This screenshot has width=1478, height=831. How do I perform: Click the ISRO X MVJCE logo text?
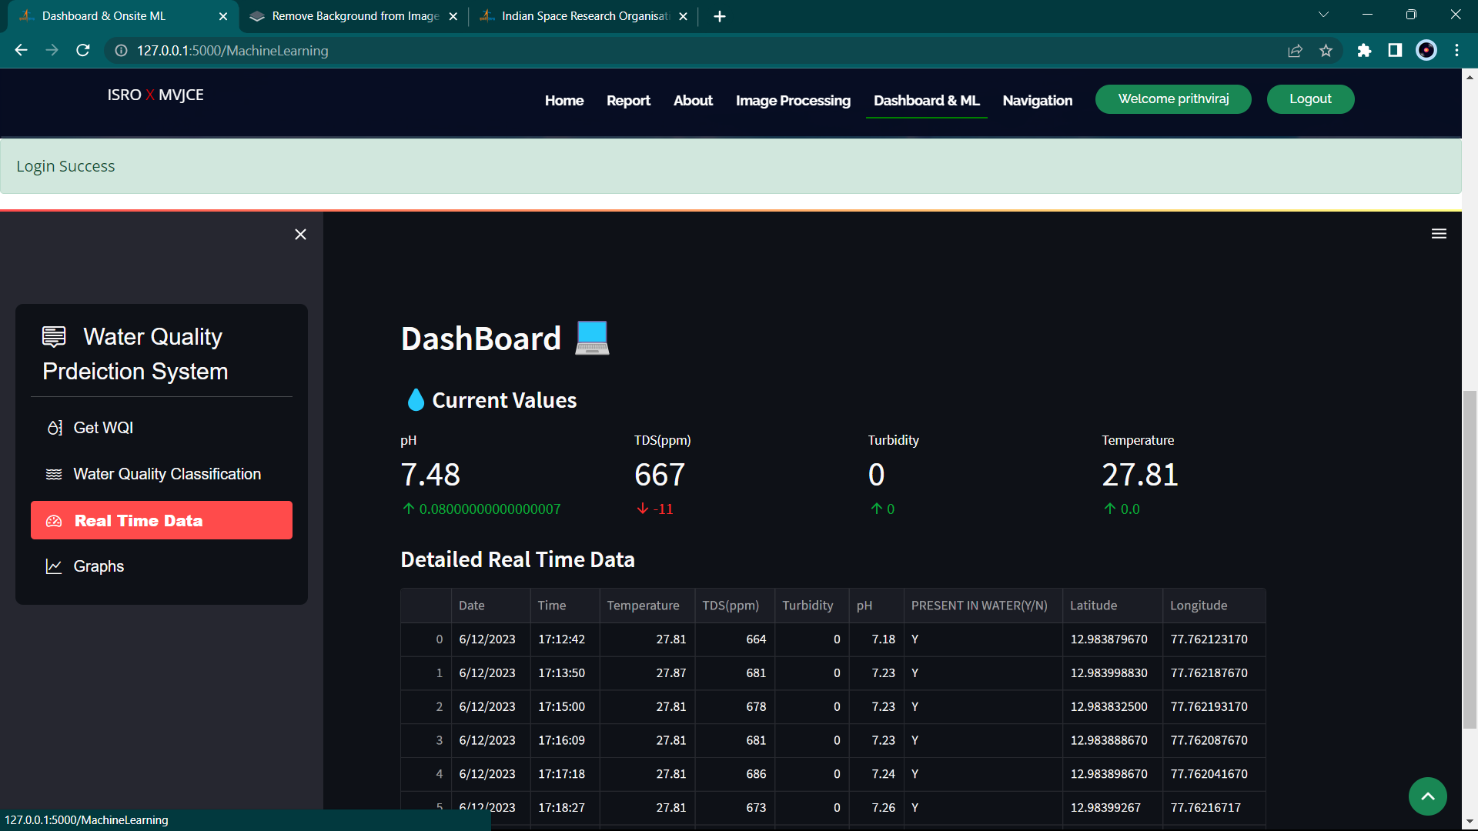(x=155, y=95)
